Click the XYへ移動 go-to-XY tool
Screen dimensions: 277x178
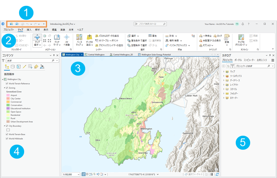click(67, 40)
